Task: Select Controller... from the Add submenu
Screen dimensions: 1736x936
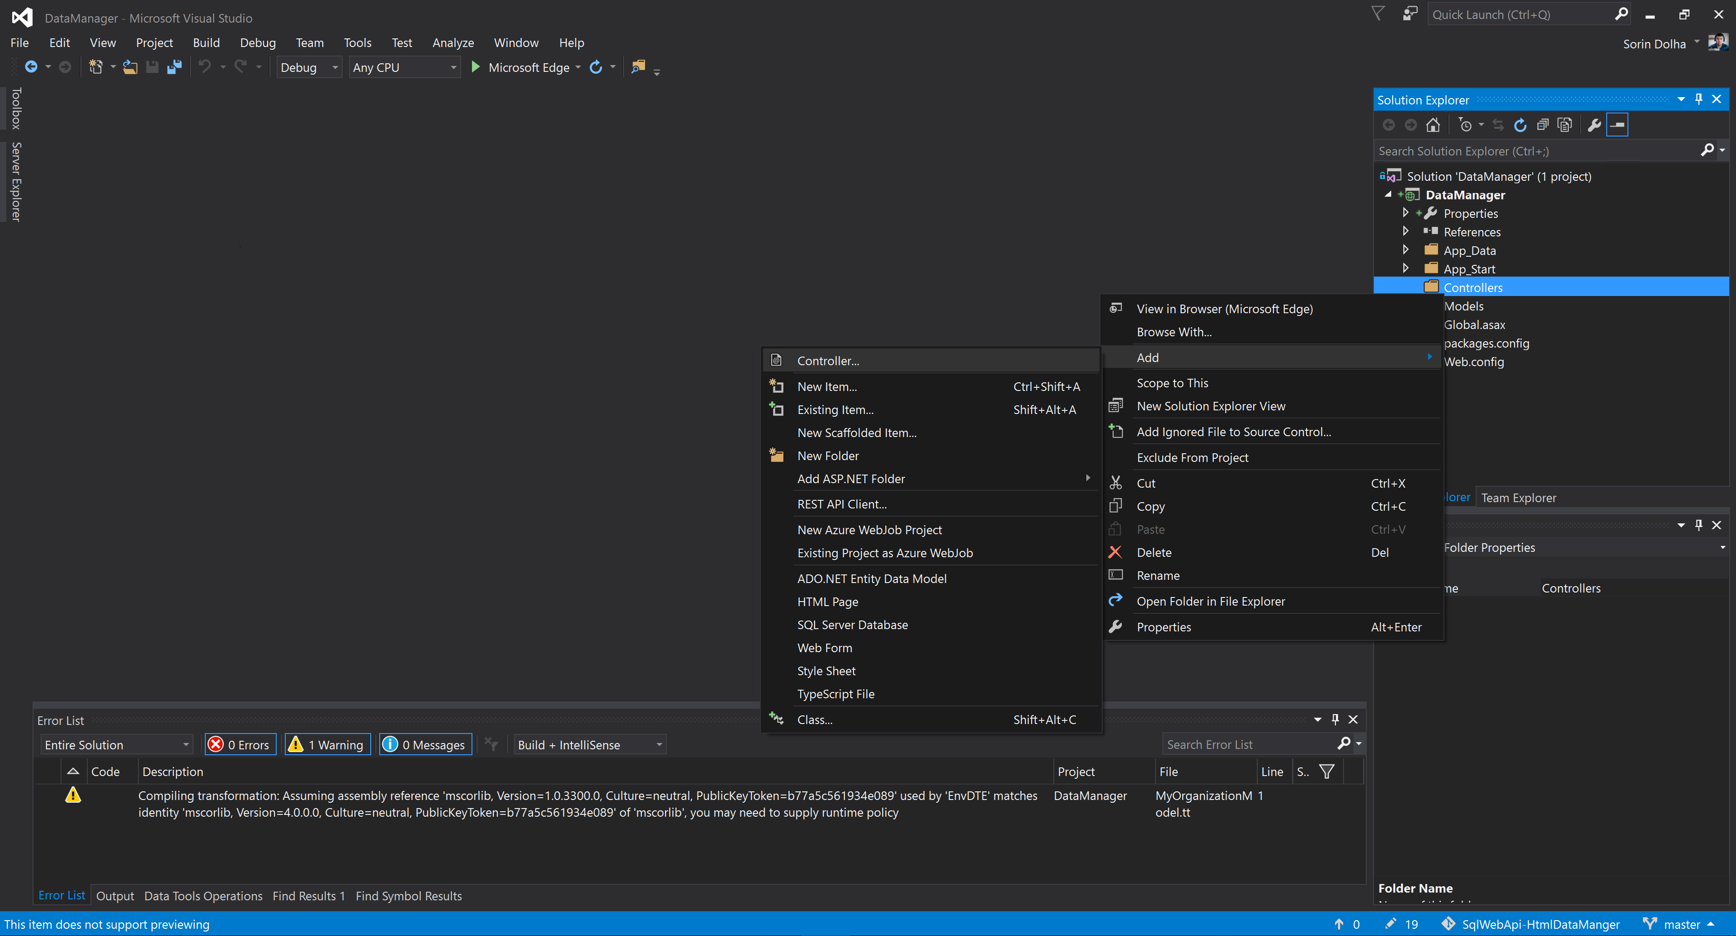Action: point(828,361)
